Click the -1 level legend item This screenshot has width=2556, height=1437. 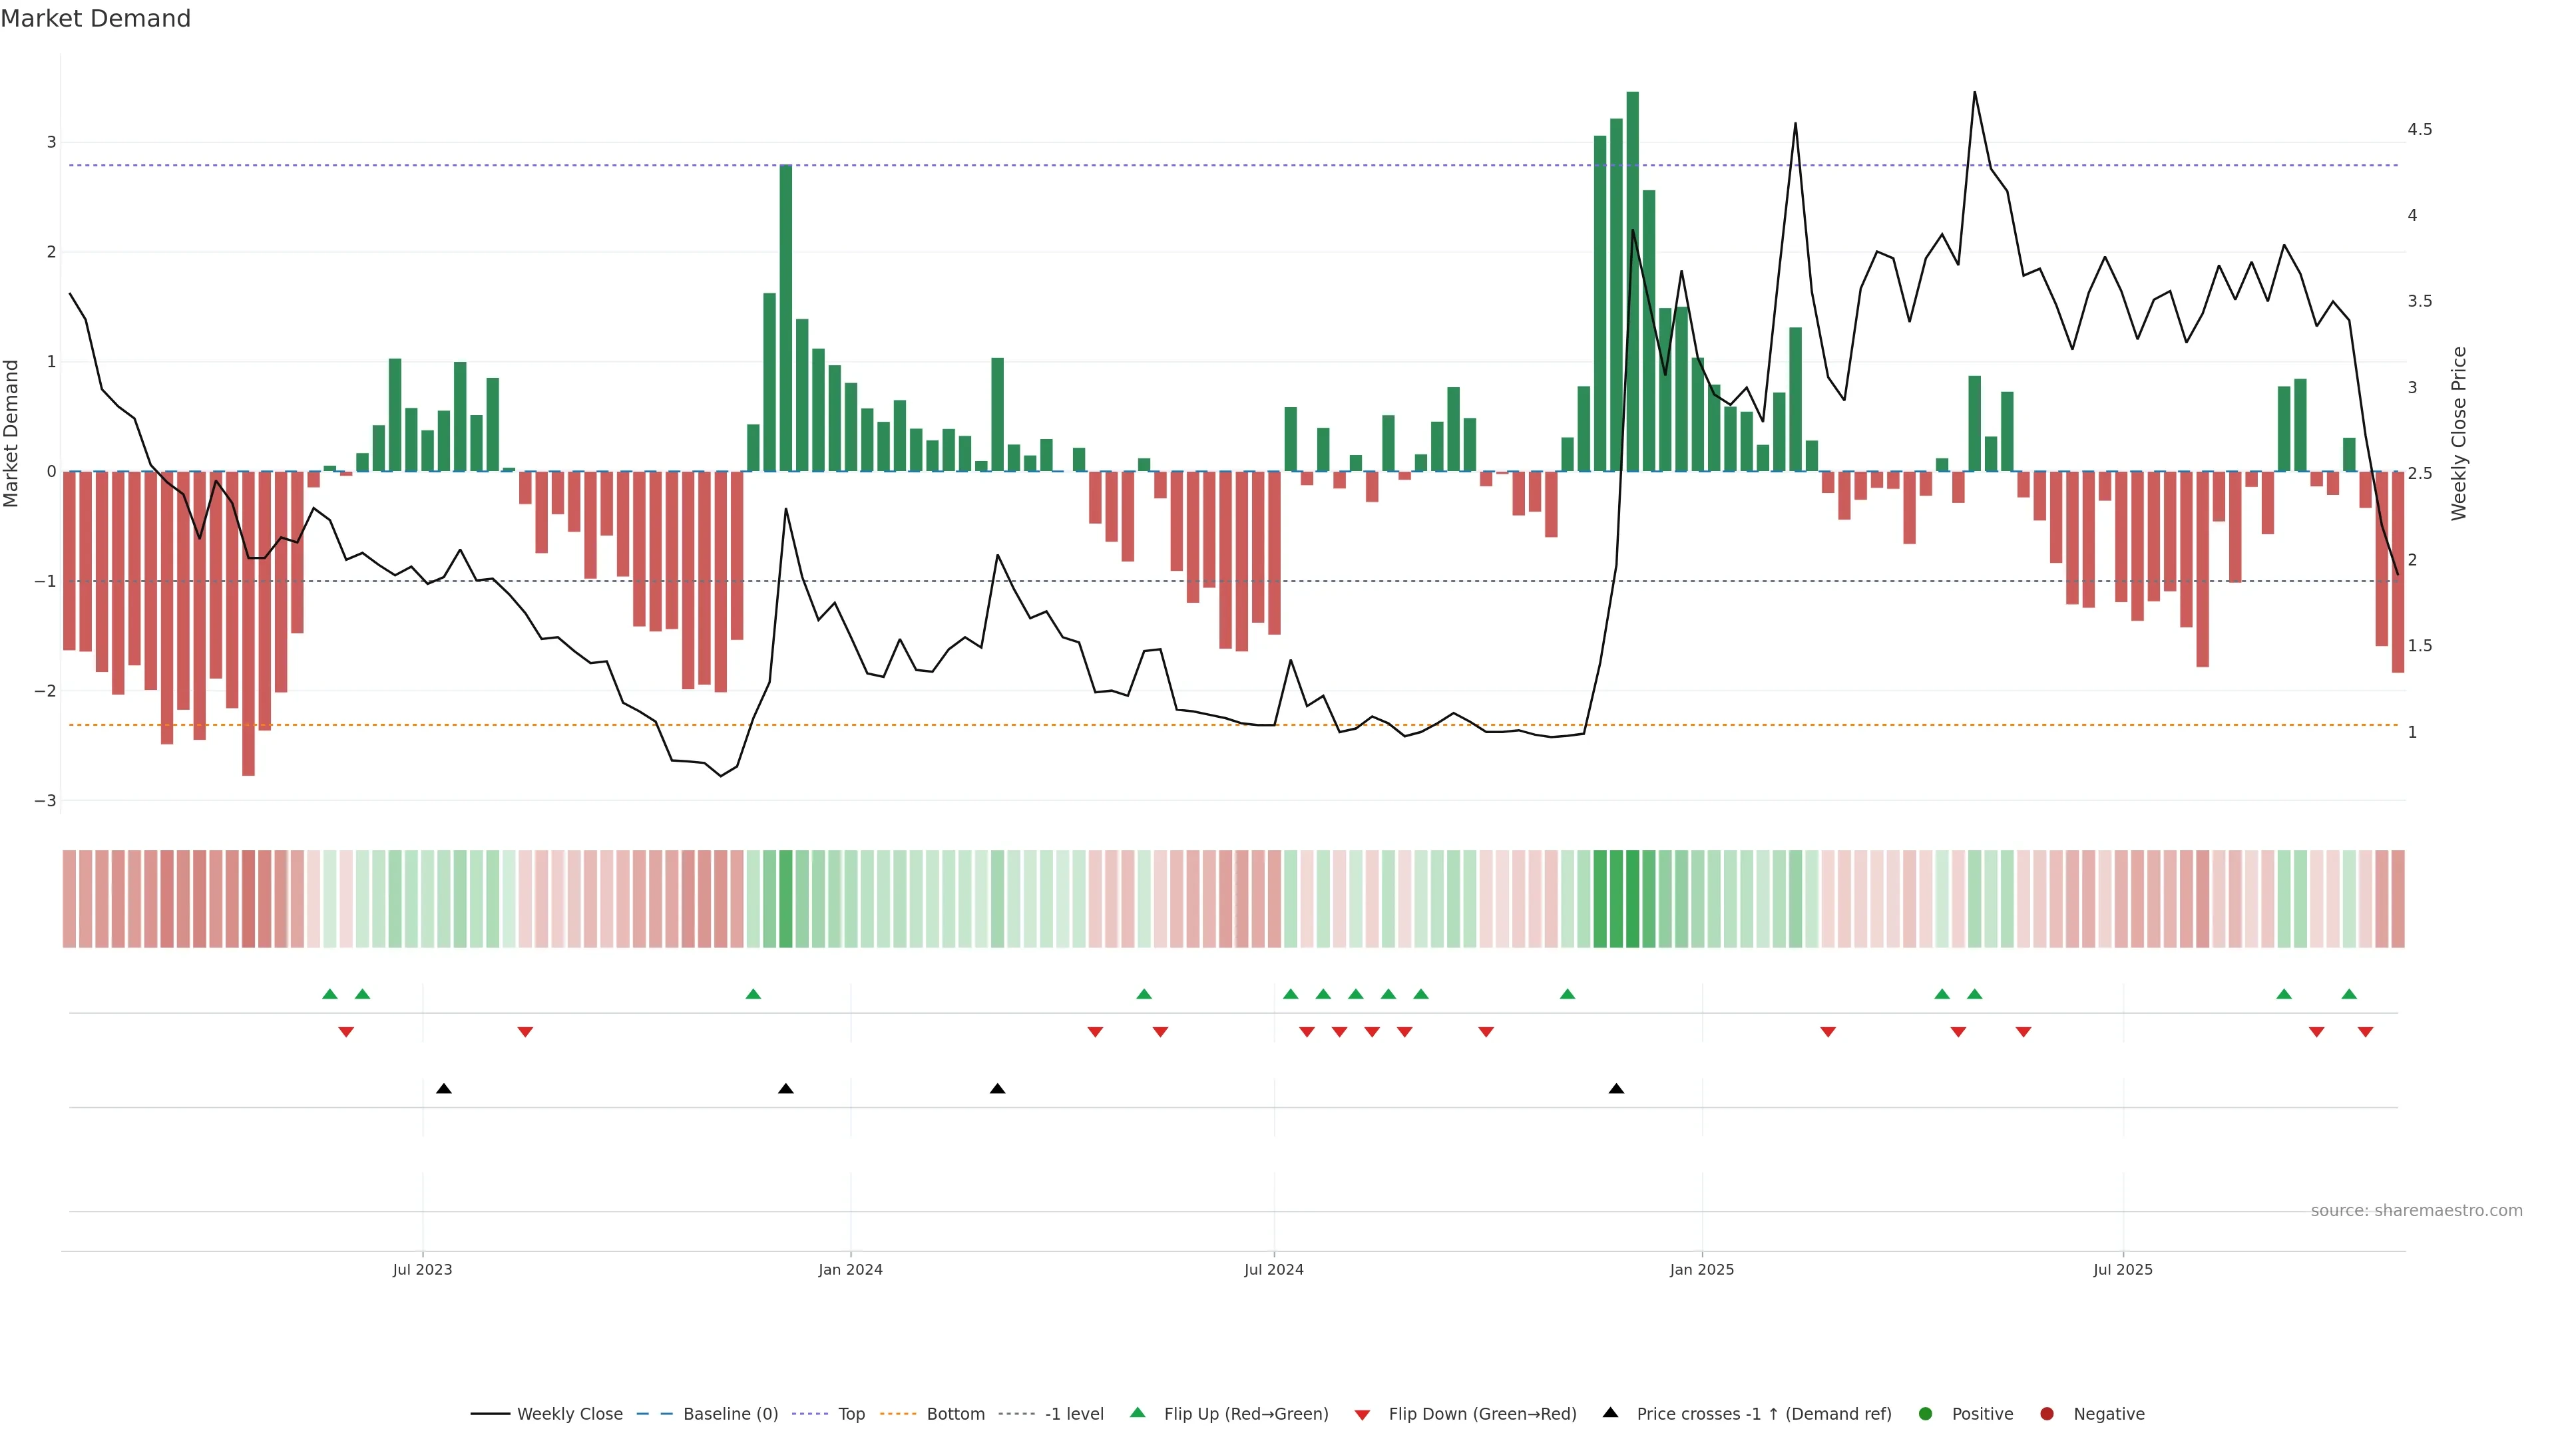(1074, 1414)
